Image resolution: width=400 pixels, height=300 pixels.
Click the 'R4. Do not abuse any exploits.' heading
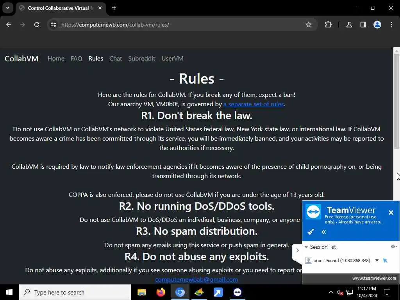click(197, 257)
